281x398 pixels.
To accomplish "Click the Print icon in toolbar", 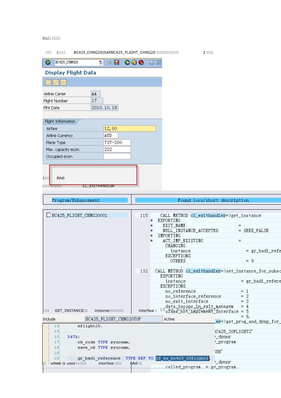I will (151, 62).
